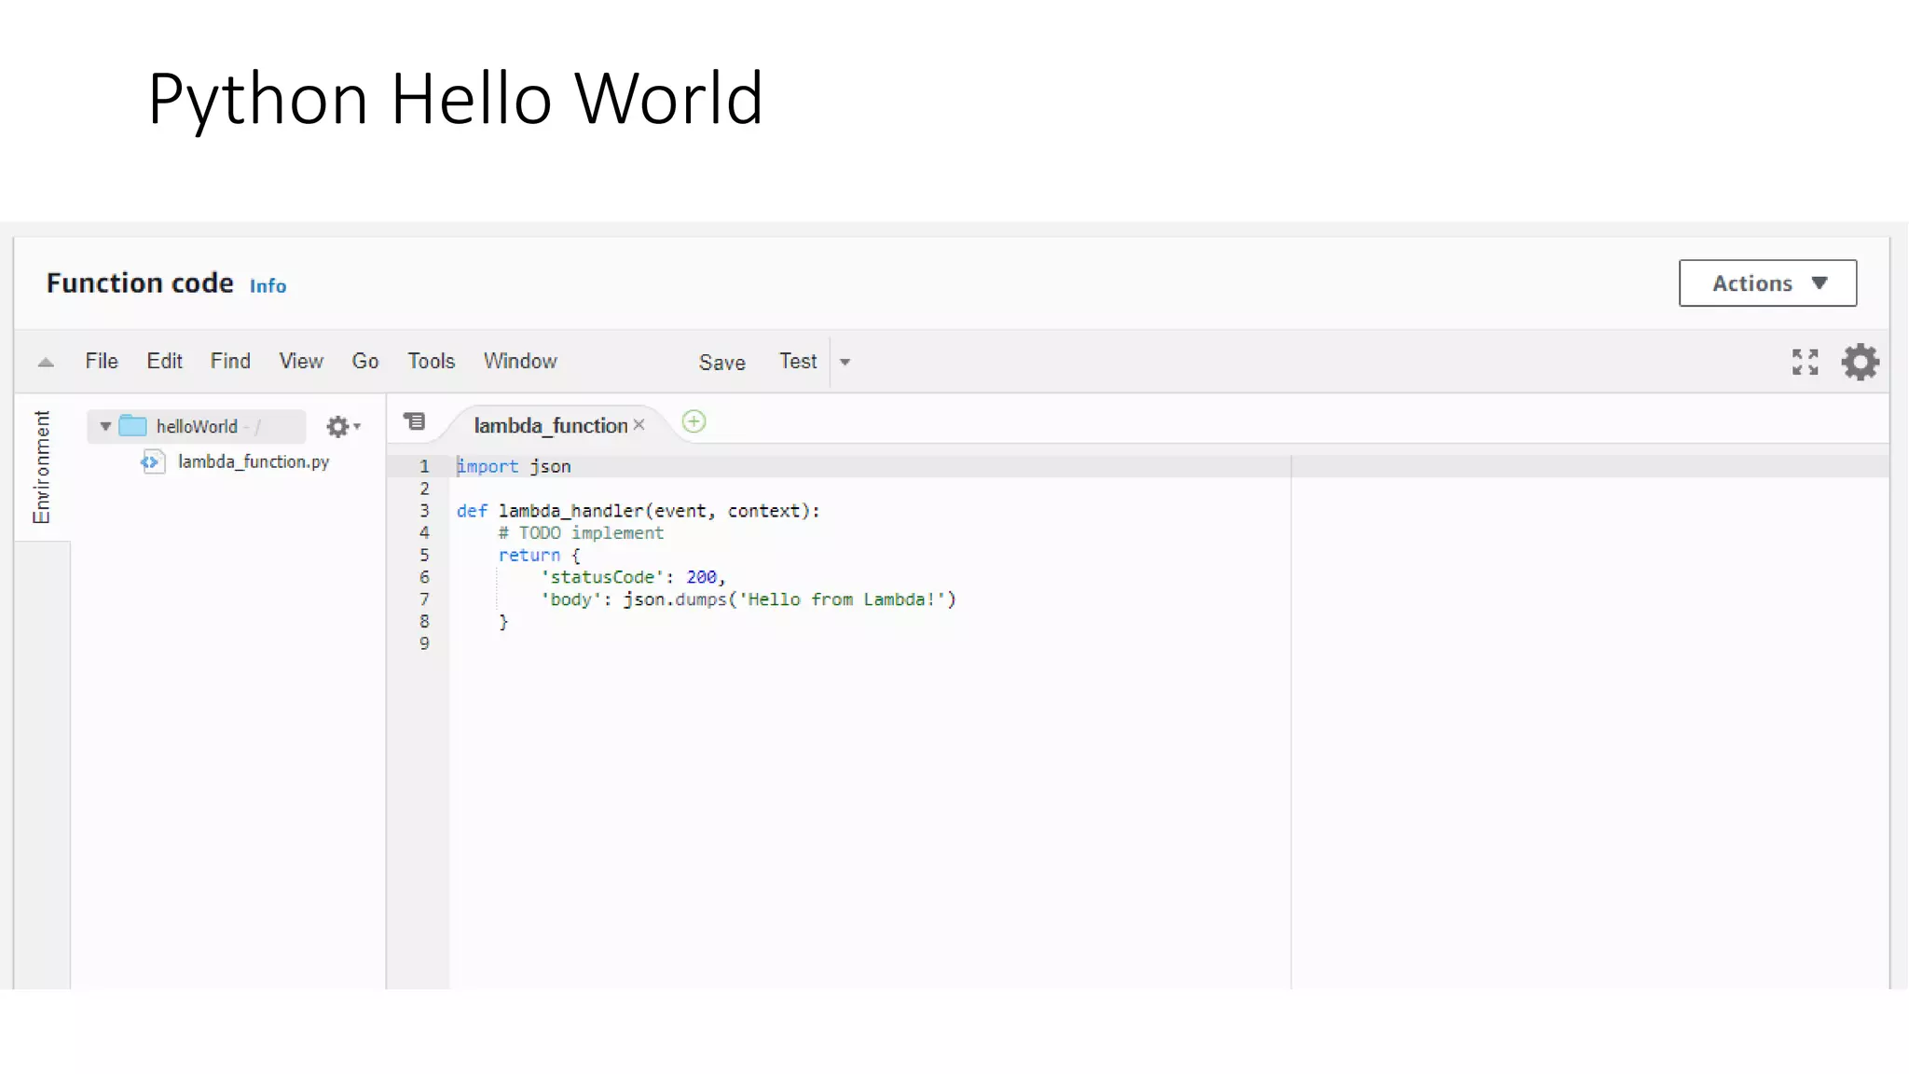Open the File menu
This screenshot has width=1909, height=1074.
pyautogui.click(x=102, y=362)
